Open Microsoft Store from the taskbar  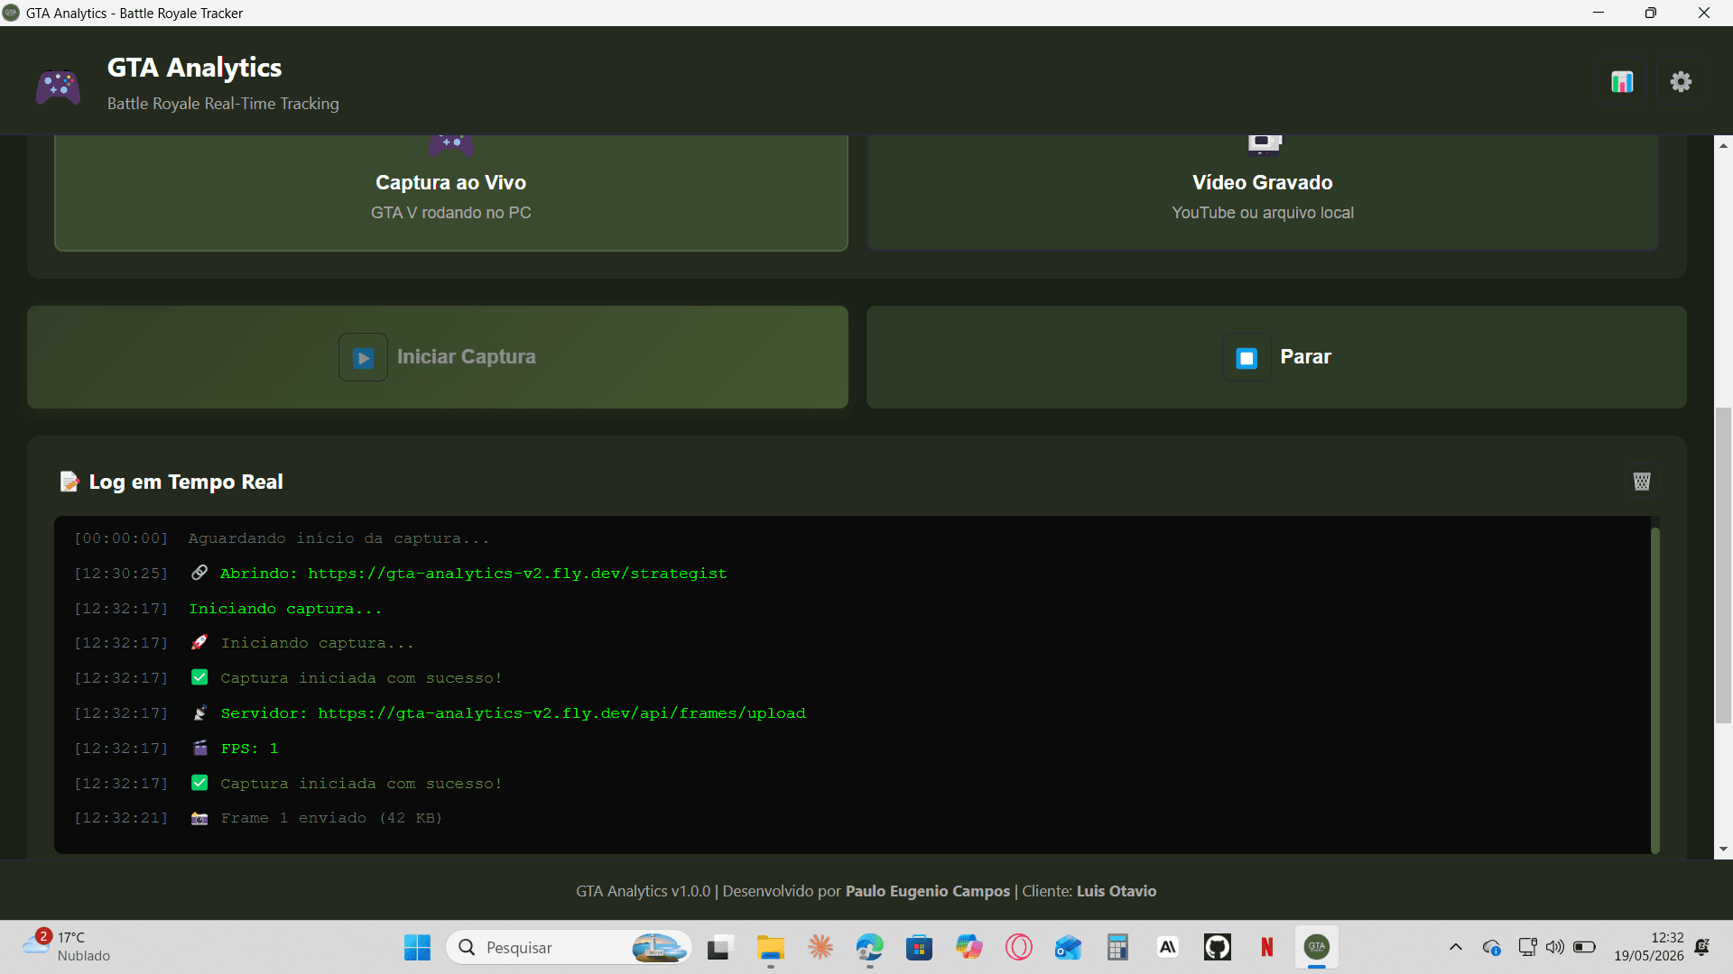(920, 947)
